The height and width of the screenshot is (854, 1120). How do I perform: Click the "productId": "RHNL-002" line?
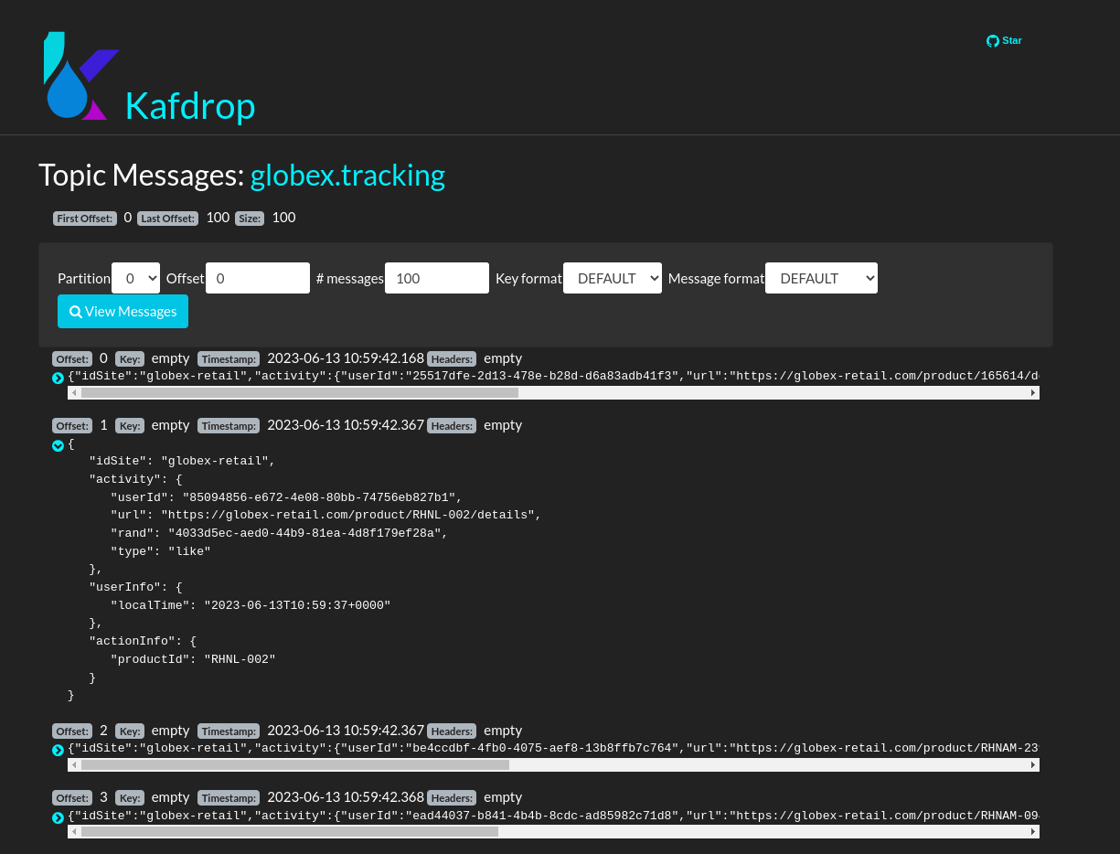tap(193, 659)
